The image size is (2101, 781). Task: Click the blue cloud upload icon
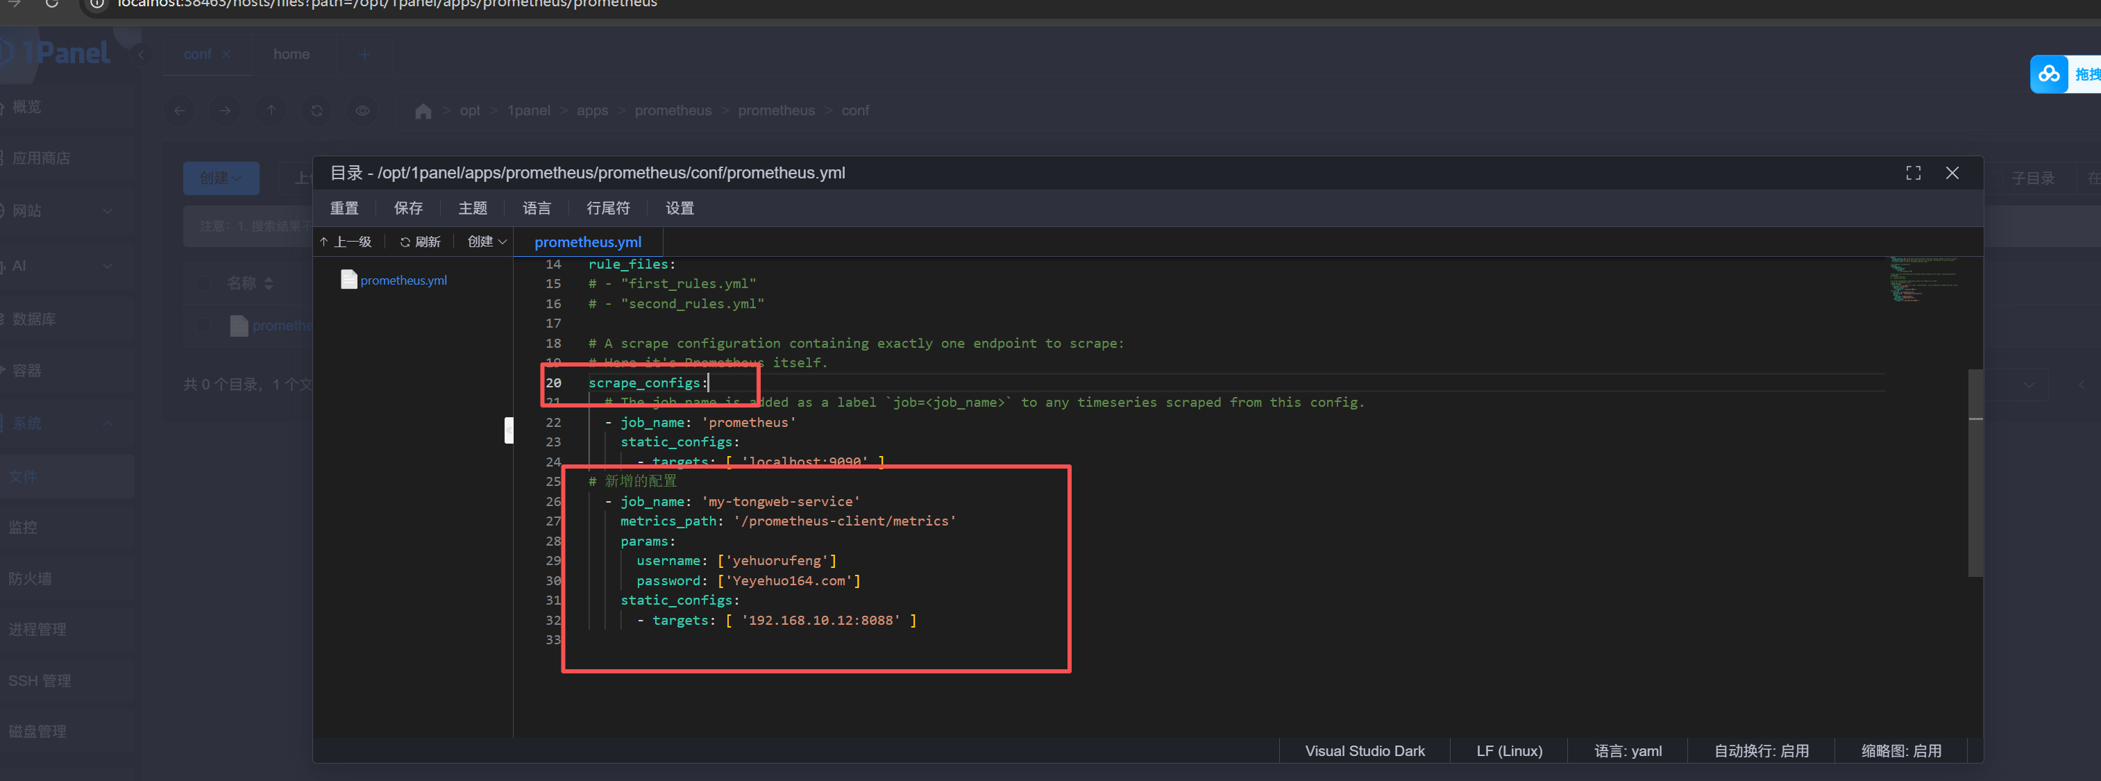pos(2049,74)
